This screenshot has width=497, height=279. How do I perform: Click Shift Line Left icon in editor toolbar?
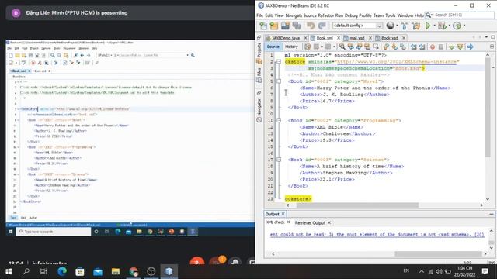coord(414,46)
